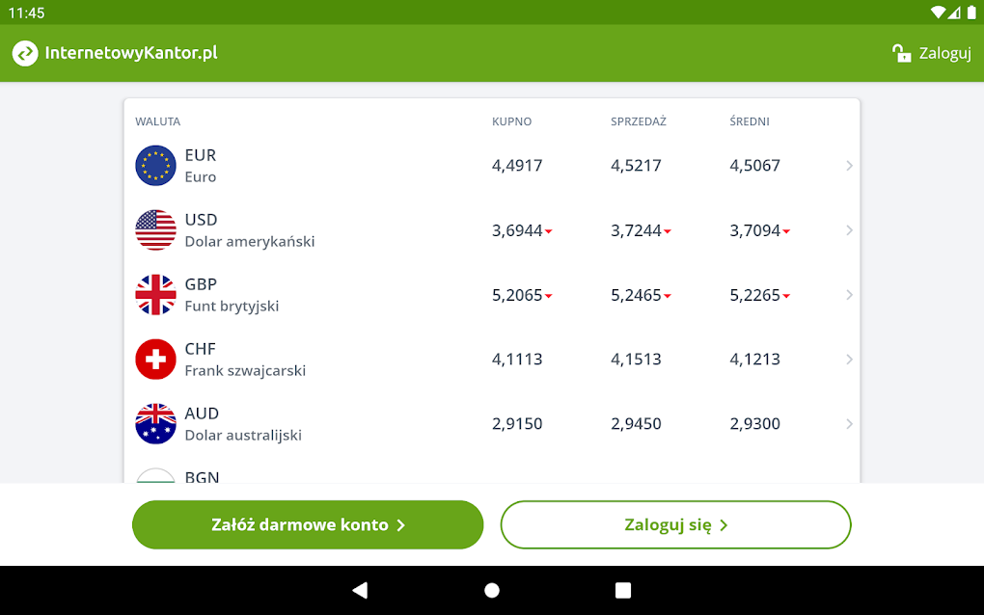This screenshot has width=984, height=615.
Task: Click the InternetowyKantor.pl logo icon
Action: click(x=25, y=53)
